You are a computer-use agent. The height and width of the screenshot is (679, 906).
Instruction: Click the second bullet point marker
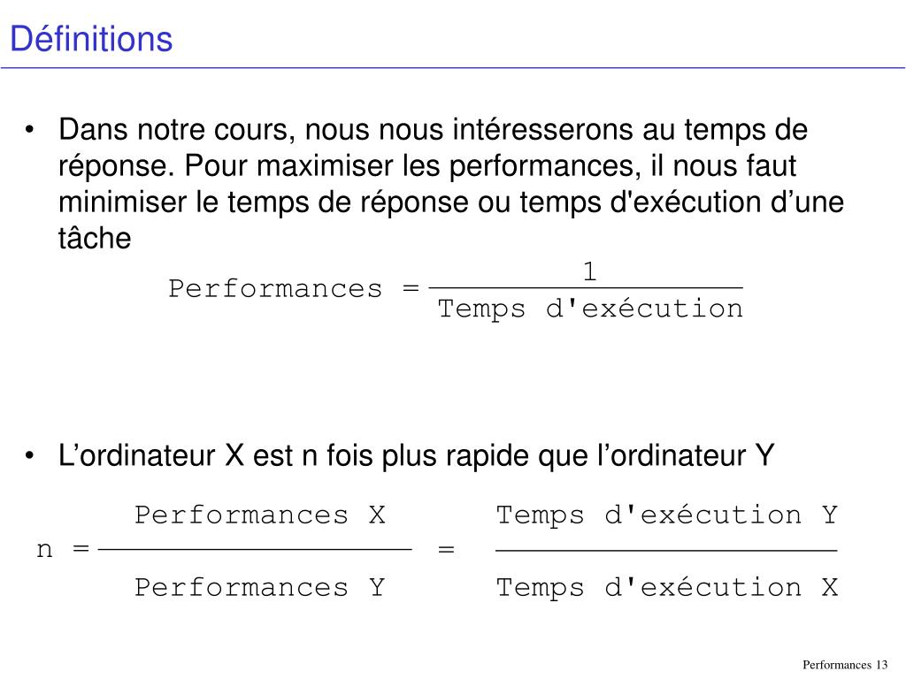click(x=31, y=457)
